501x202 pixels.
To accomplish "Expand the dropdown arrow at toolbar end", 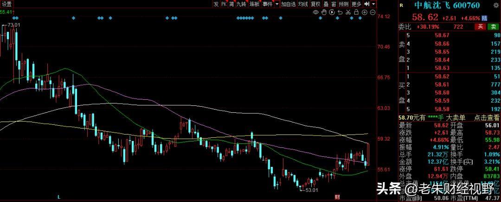I will click(373, 4).
